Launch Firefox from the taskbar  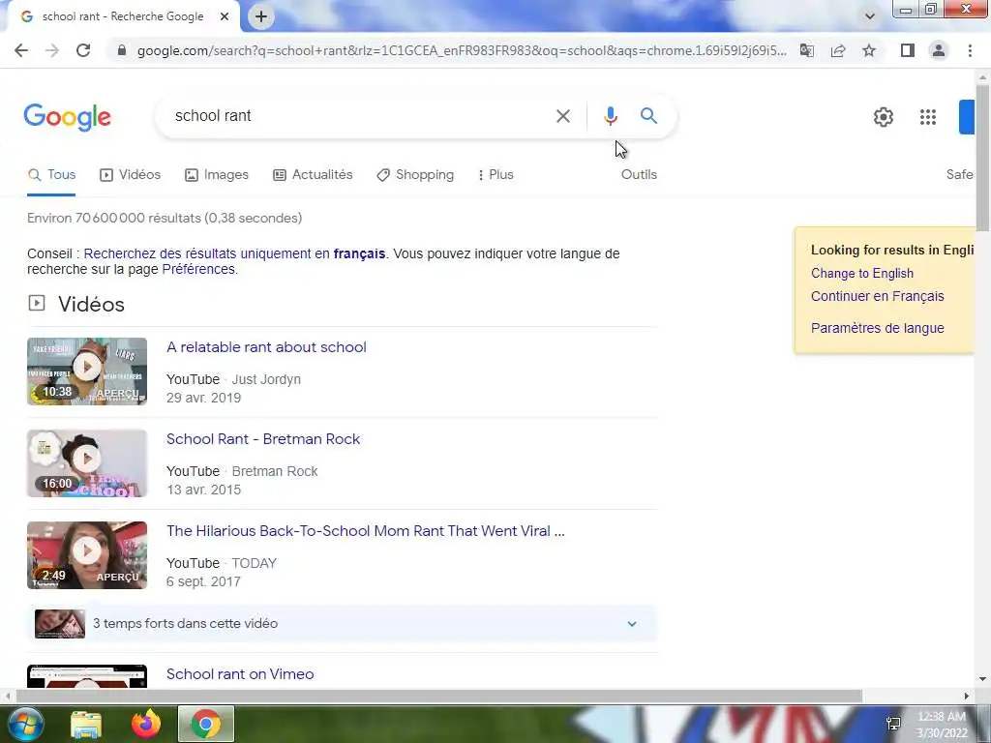coord(146,724)
